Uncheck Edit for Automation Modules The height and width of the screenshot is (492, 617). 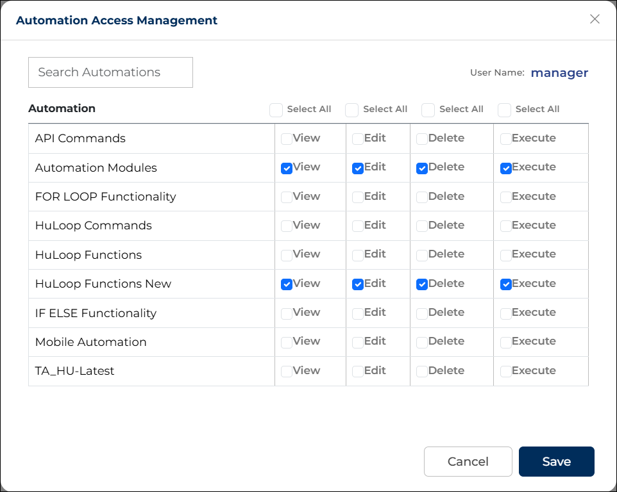pyautogui.click(x=358, y=168)
